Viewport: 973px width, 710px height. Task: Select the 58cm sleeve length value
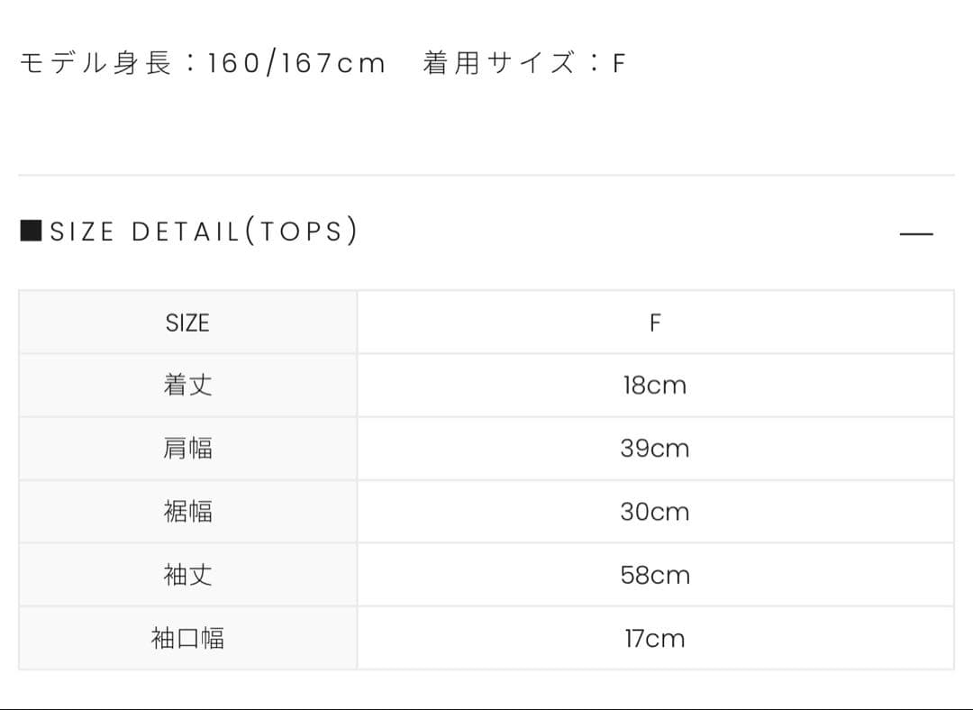[x=655, y=575]
